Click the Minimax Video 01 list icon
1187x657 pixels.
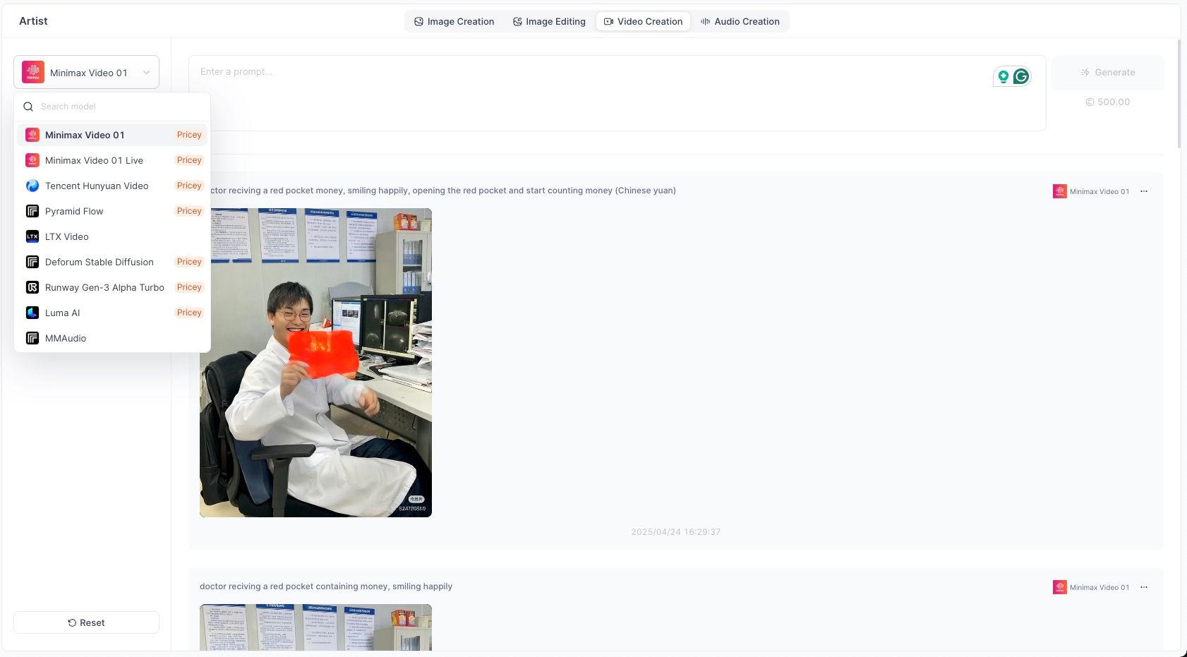coord(32,135)
